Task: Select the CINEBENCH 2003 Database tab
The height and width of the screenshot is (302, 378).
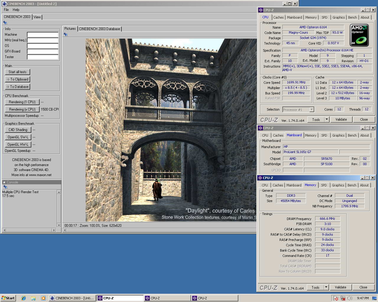Action: click(100, 29)
